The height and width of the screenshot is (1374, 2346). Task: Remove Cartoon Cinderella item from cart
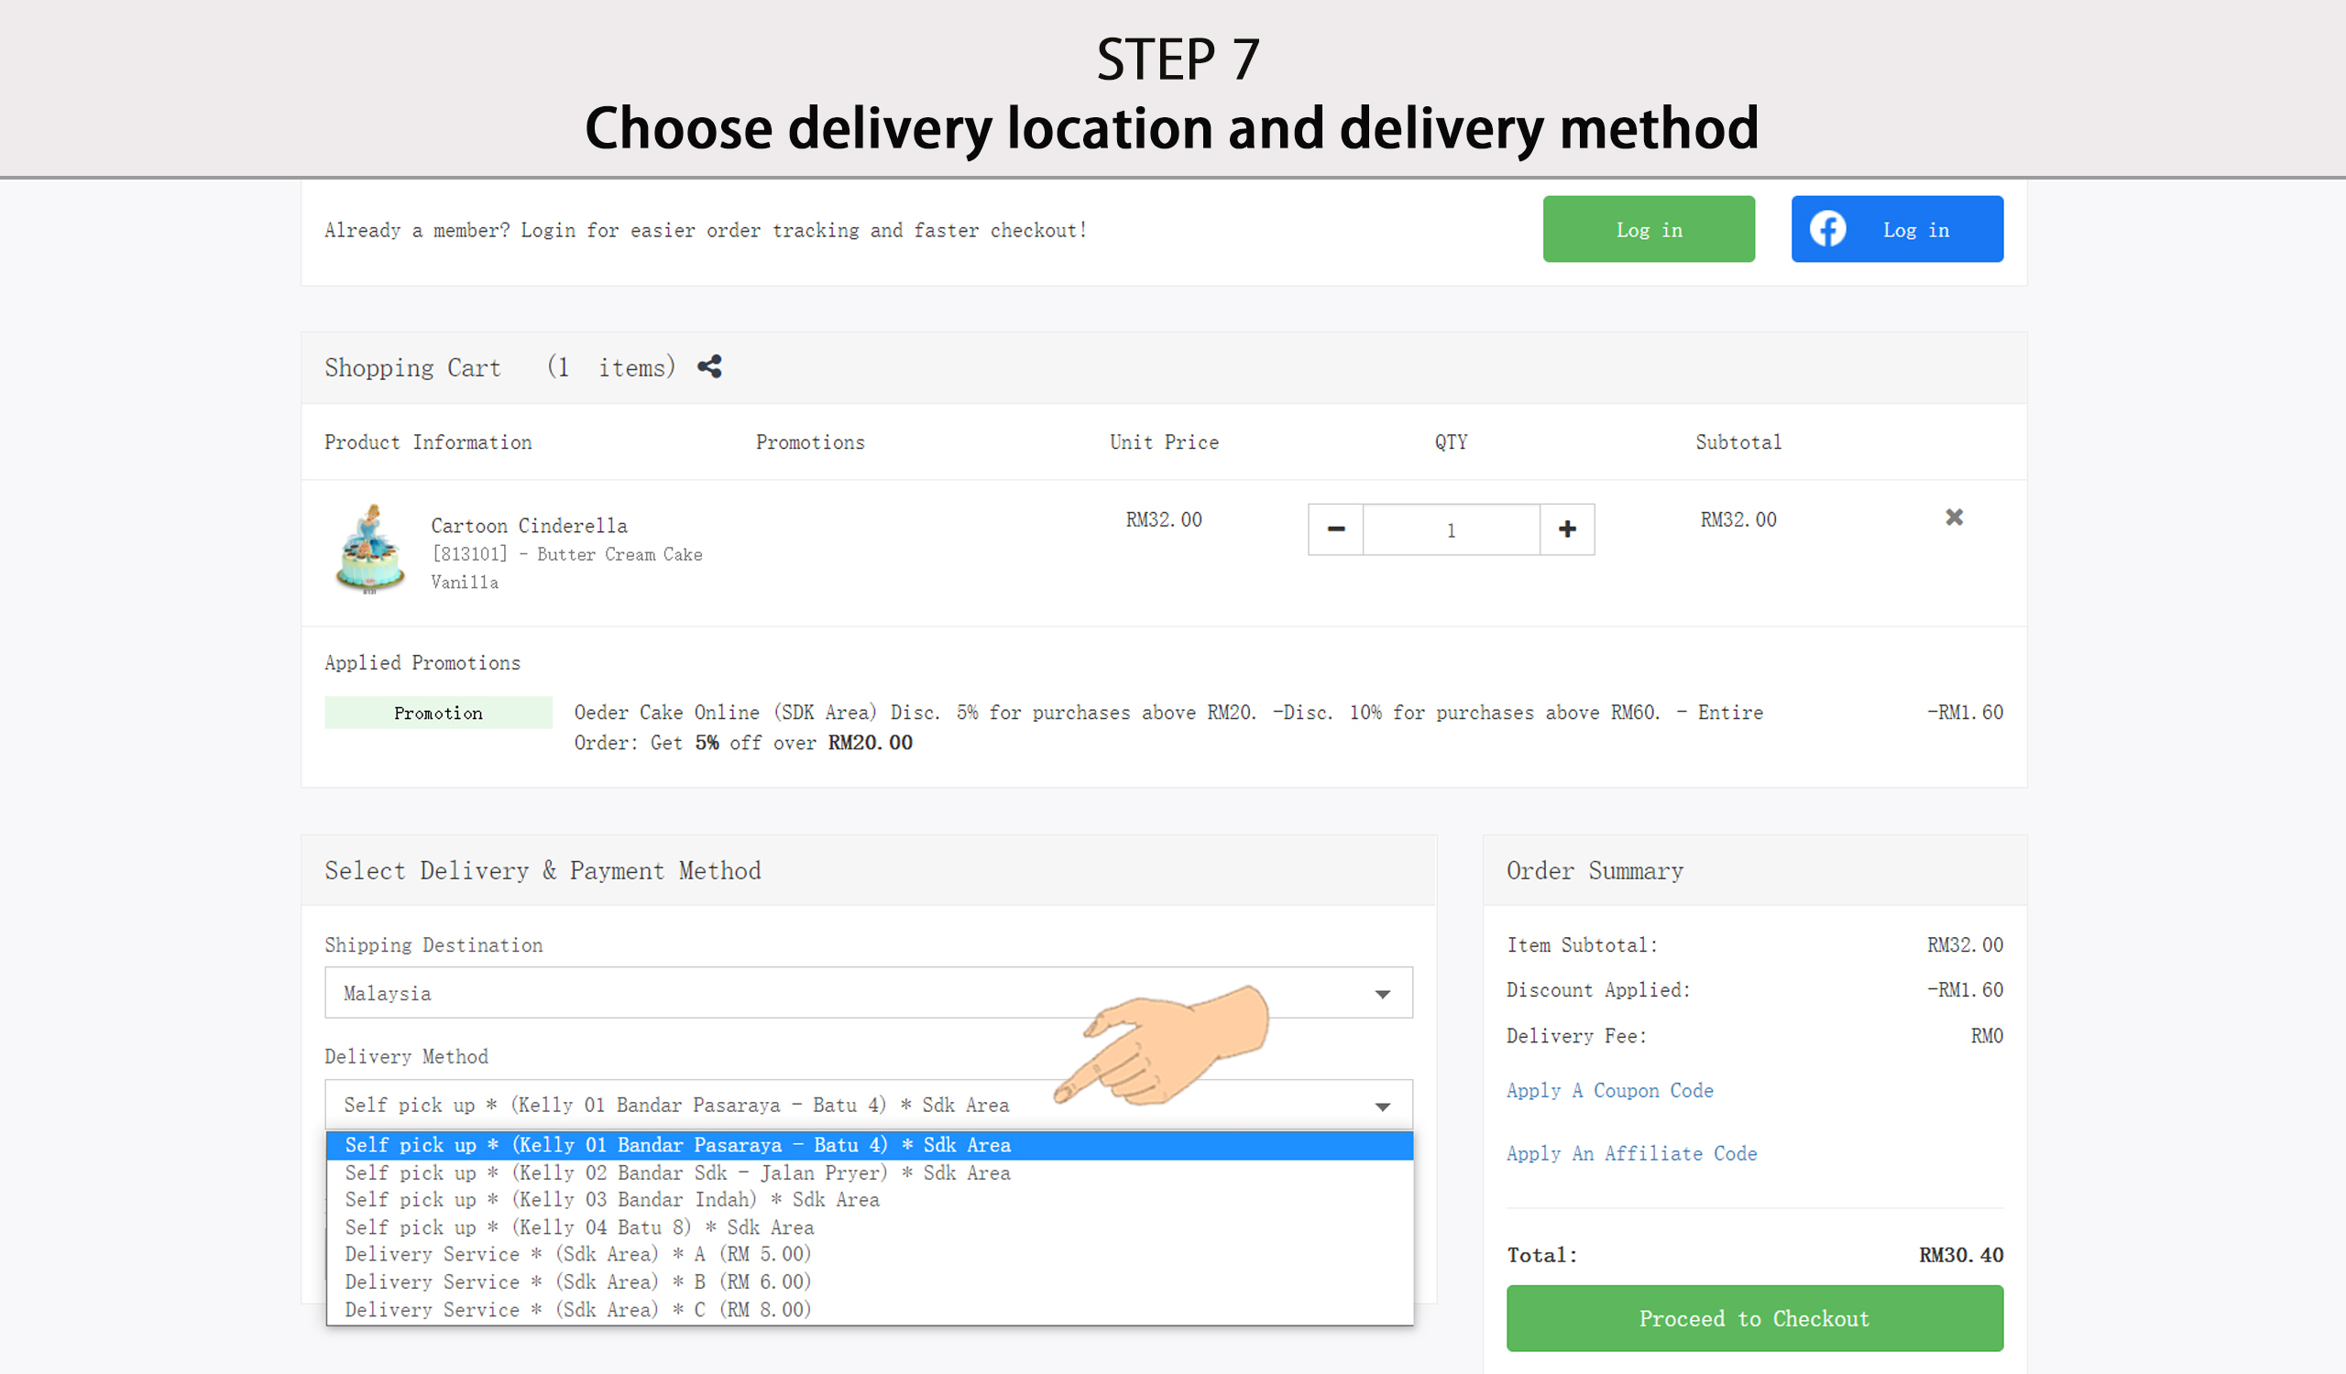tap(1953, 518)
